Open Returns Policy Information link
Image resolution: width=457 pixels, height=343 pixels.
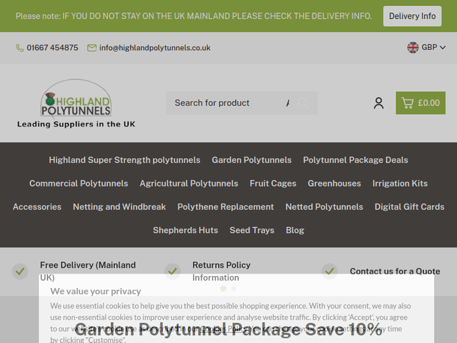(x=221, y=271)
